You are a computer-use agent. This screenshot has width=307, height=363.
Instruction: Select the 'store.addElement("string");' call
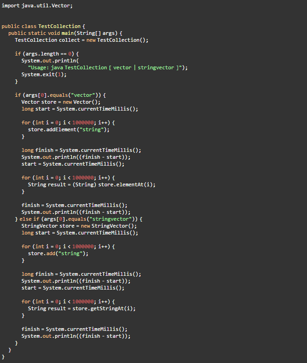pyautogui.click(x=68, y=129)
